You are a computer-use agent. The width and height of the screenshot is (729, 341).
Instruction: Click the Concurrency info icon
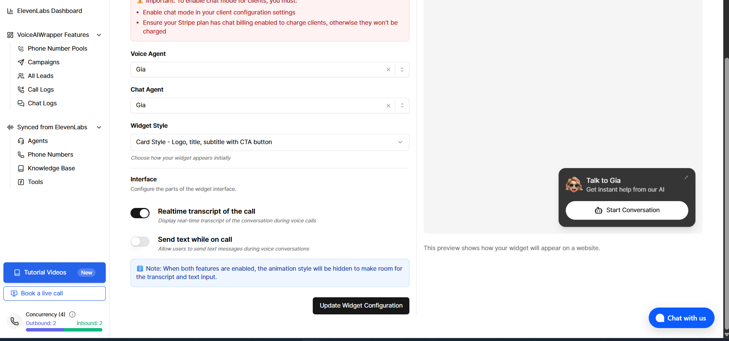[72, 314]
